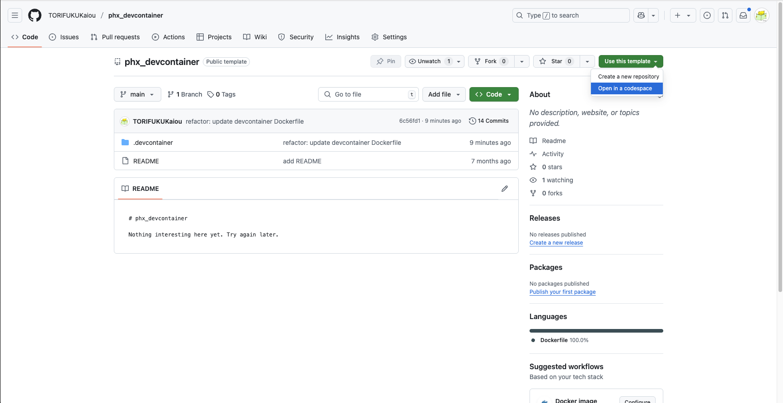The image size is (783, 403).
Task: Toggle the Use this template menu
Action: coord(631,61)
